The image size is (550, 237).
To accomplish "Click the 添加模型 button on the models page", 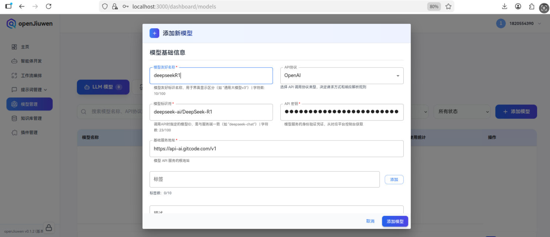I will (516, 112).
